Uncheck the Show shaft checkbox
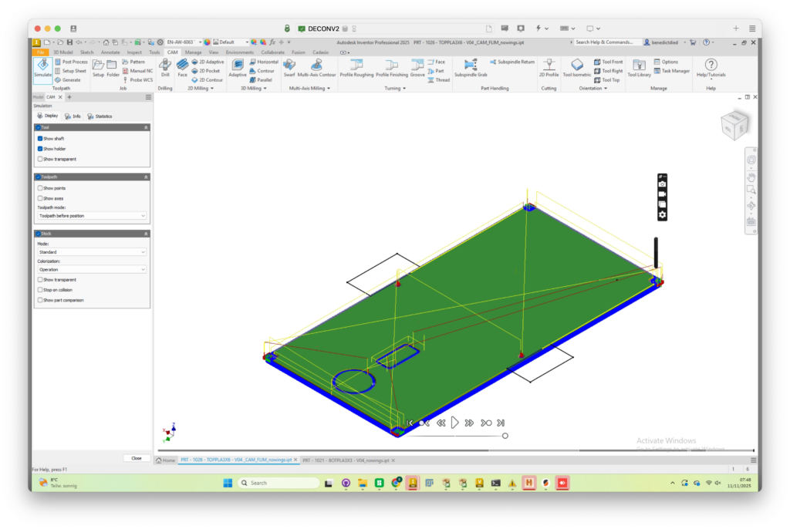 pyautogui.click(x=40, y=139)
